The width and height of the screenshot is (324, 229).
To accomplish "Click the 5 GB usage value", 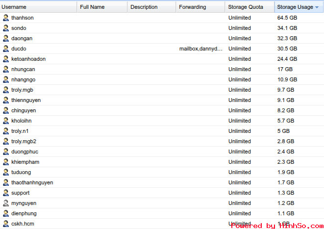I will point(283,131).
